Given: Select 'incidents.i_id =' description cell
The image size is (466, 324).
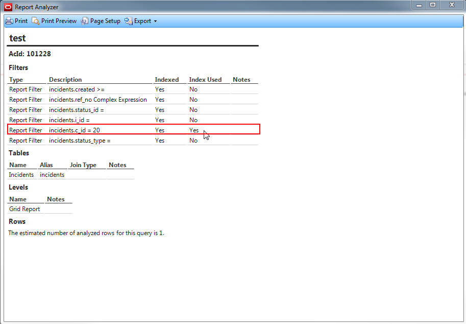Looking at the screenshot, I should click(69, 120).
